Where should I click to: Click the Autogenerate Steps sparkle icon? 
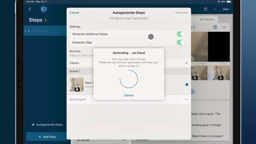[33, 125]
